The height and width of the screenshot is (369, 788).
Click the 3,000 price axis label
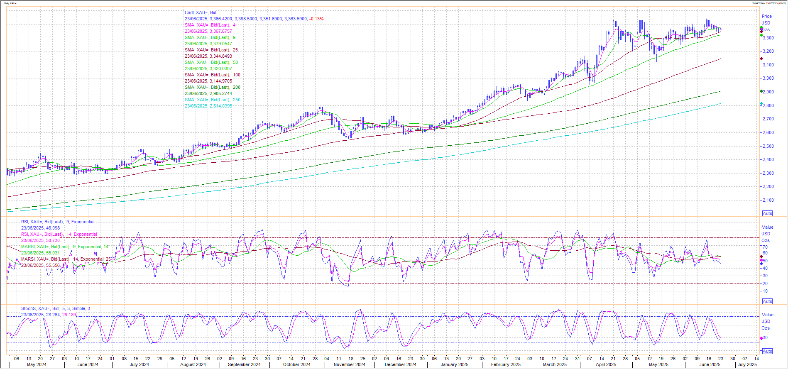(x=768, y=78)
